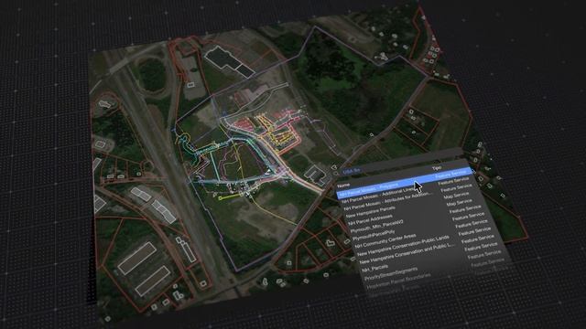Viewport: 586px width, 329px height.
Task: Click the magnifier search icon in the layer panel
Action: click(x=336, y=173)
